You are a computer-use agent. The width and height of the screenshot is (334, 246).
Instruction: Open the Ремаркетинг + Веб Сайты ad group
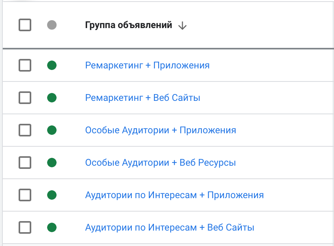(142, 98)
